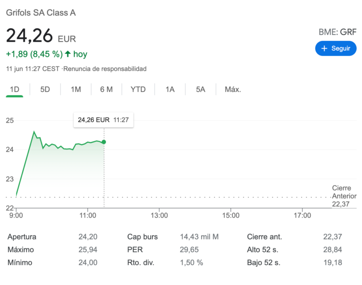Click the Grifols SA Class A title
362x285 pixels.
point(41,13)
